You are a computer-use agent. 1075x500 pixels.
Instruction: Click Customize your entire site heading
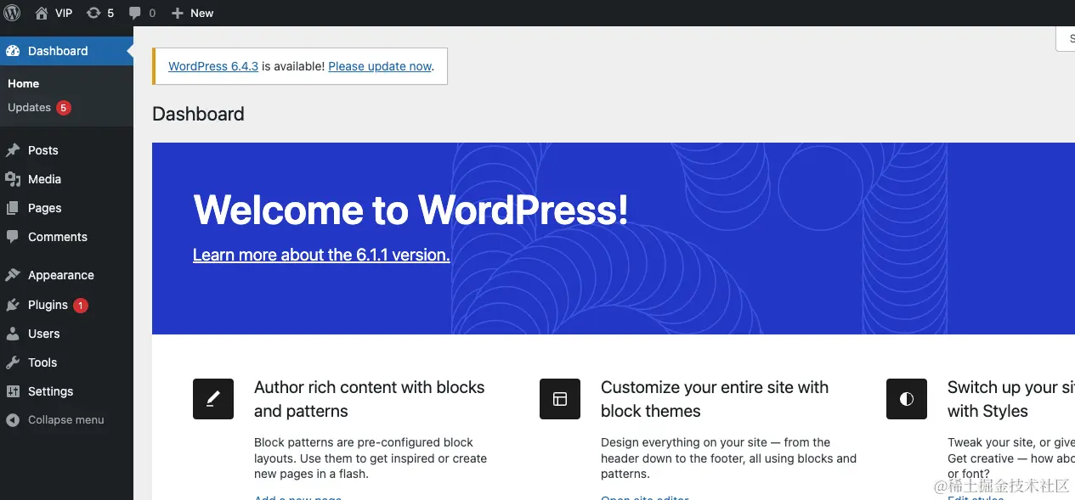(715, 399)
